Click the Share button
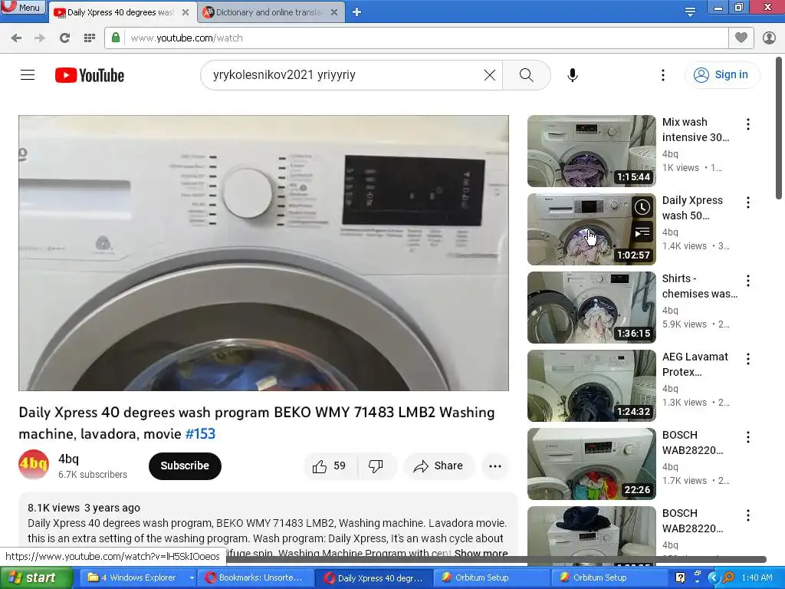785x589 pixels. 438,466
